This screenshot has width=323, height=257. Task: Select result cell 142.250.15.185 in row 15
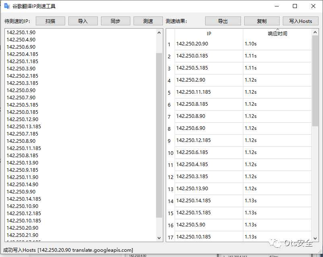pyautogui.click(x=209, y=213)
